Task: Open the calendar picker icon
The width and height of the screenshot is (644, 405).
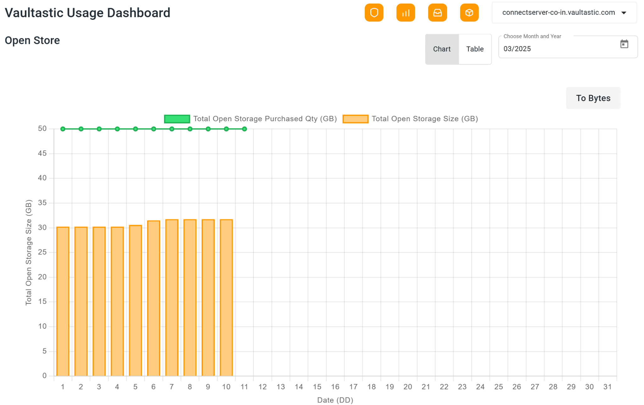Action: point(624,44)
